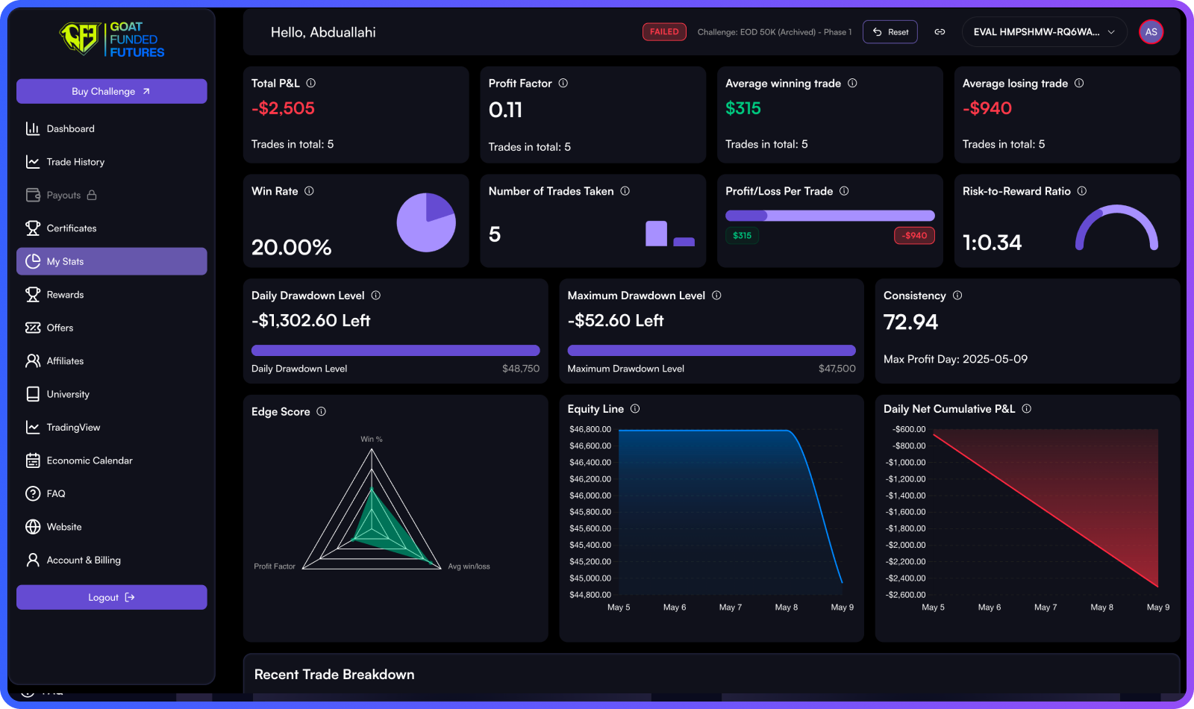Open the Offers section
1194x709 pixels.
[x=59, y=327]
